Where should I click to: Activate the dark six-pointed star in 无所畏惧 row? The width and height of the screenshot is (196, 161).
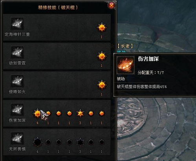click(x=80, y=142)
